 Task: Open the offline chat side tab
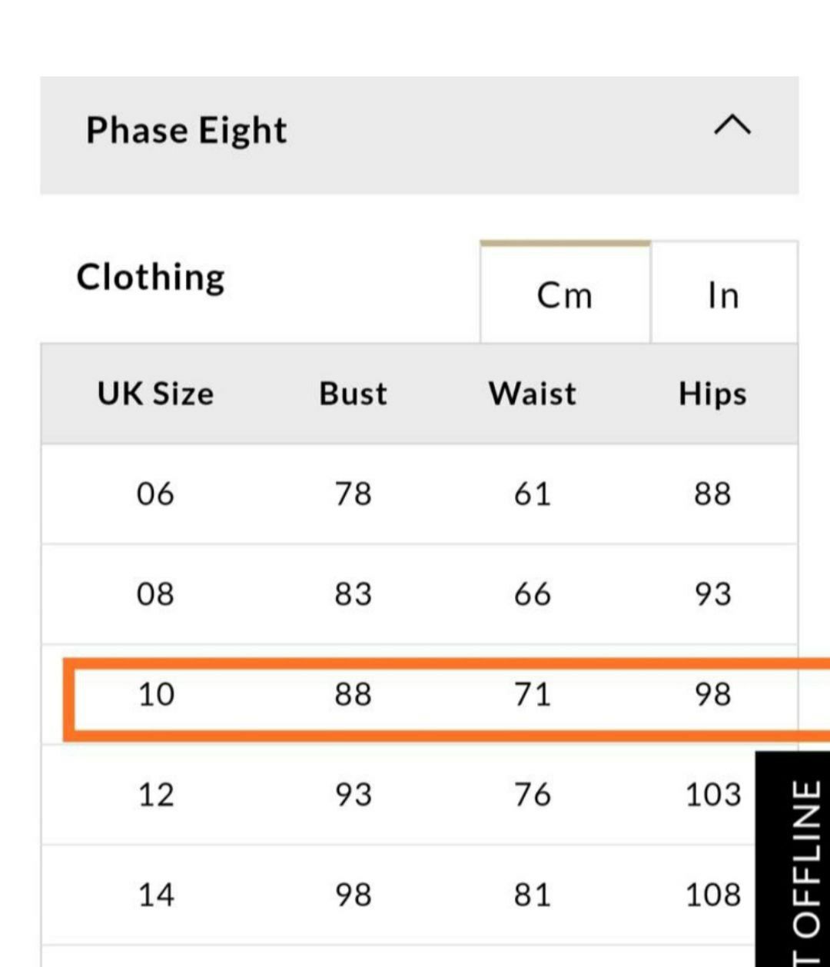[x=793, y=859]
